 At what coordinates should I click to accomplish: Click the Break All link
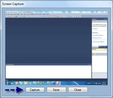pos(95,29)
